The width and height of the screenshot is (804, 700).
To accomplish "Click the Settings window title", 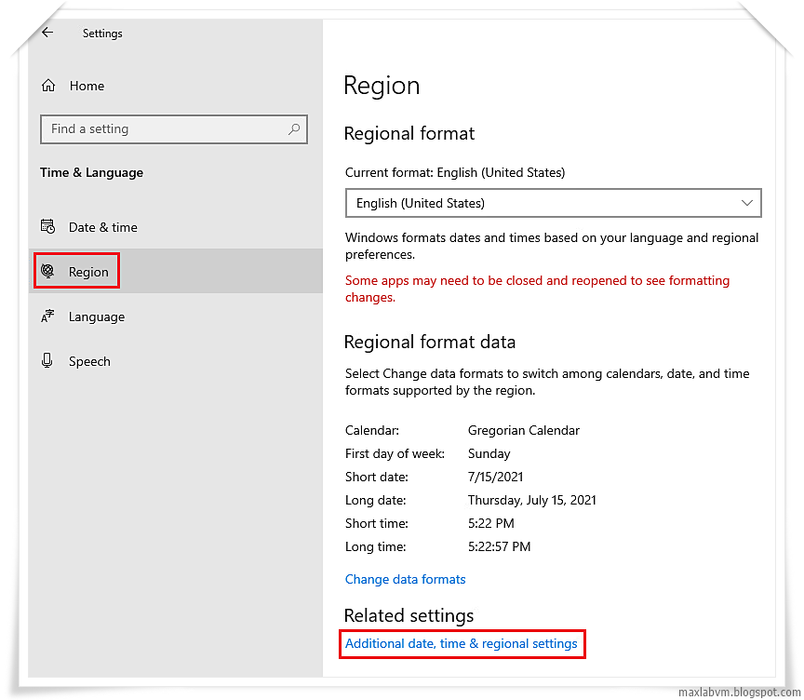I will [x=102, y=34].
